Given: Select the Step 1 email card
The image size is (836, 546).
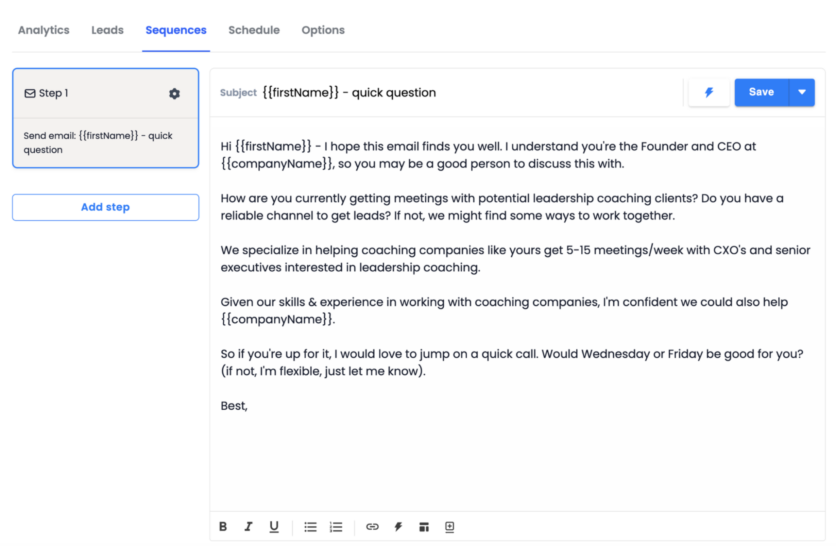Looking at the screenshot, I should [x=105, y=143].
